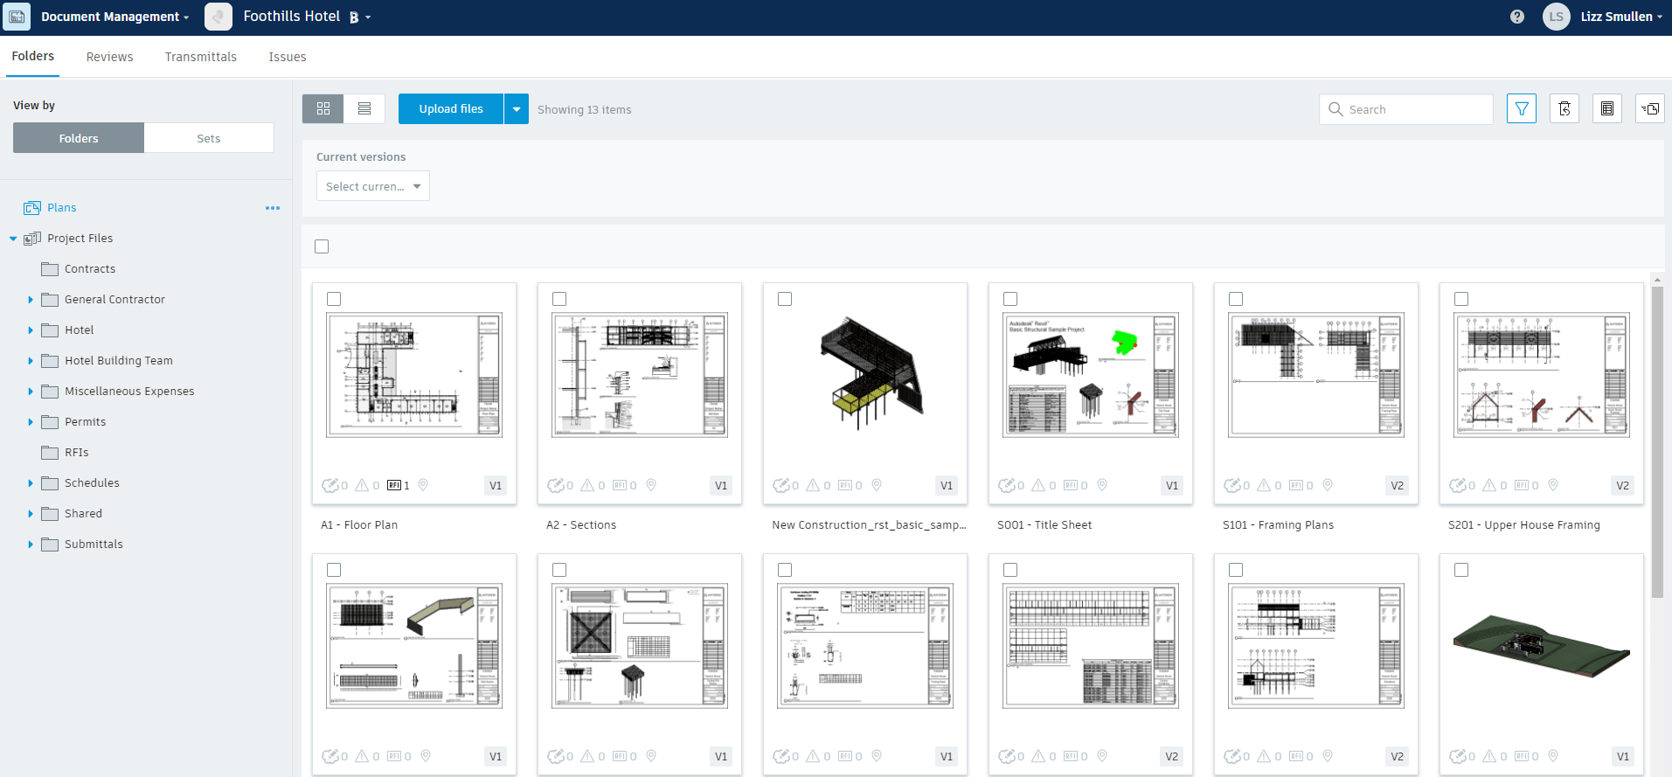
Task: Expand the Hotel Building Team folder arrow
Action: (31, 361)
